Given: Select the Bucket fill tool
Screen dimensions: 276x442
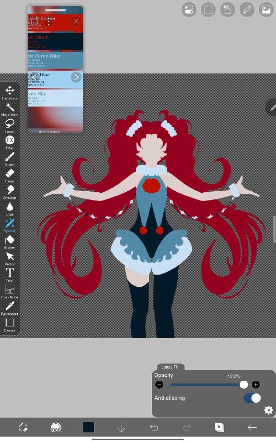Looking at the screenshot, I should click(x=9, y=242).
